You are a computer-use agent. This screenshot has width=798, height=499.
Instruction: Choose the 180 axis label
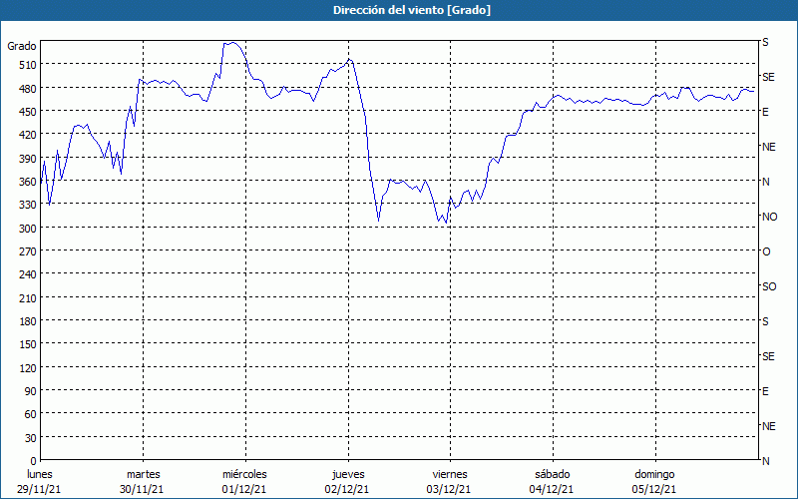29,321
